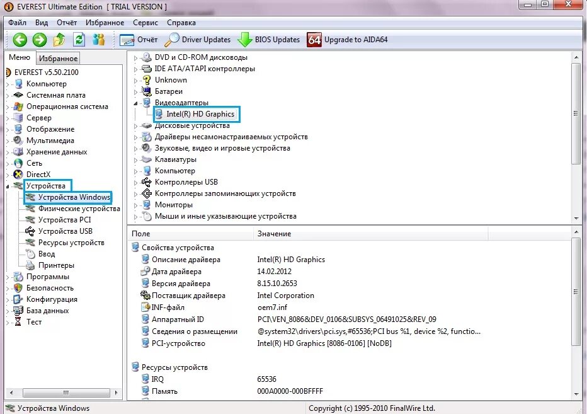
Task: Click the Мультимедиа icon
Action: pos(18,141)
